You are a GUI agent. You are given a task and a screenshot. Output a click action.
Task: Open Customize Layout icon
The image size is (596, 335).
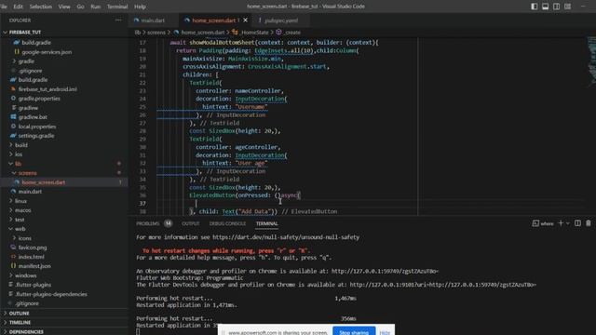(567, 7)
